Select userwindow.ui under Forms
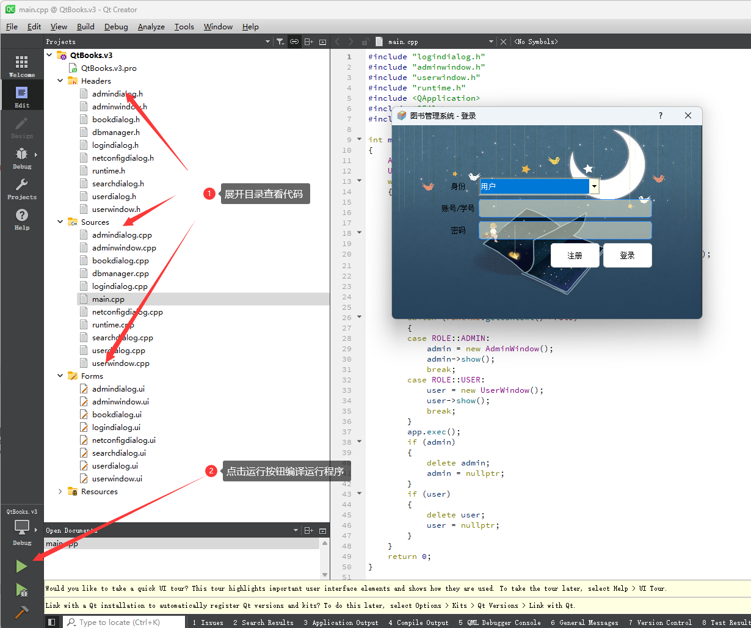The image size is (751, 628). tap(117, 478)
